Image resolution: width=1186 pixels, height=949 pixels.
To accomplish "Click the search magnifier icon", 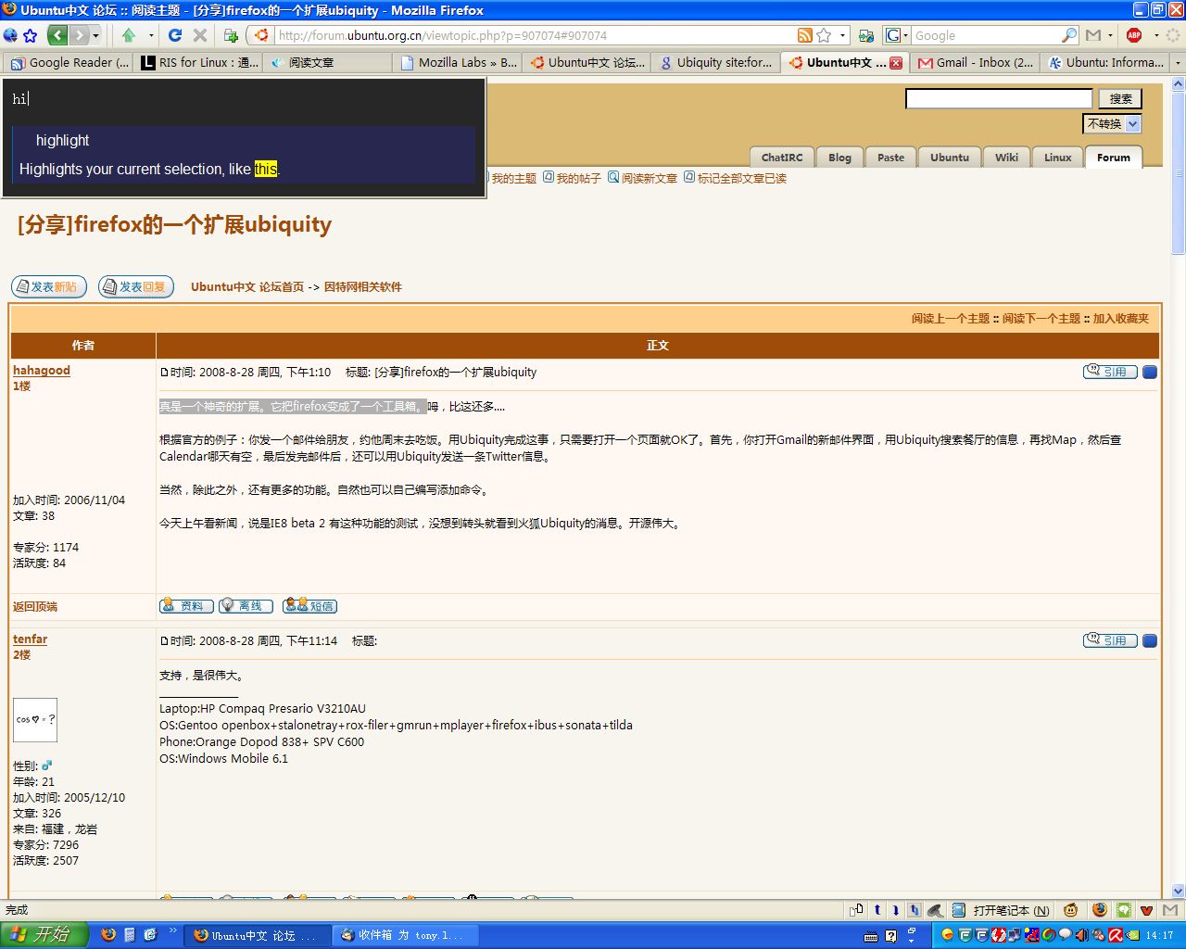I will pyautogui.click(x=1069, y=35).
